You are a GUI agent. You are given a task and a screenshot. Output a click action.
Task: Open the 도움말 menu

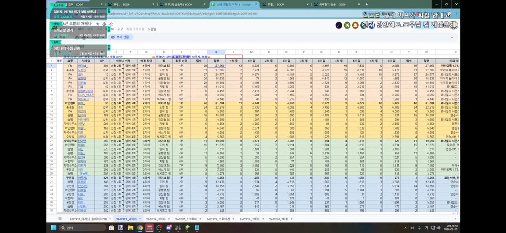pos(152,29)
